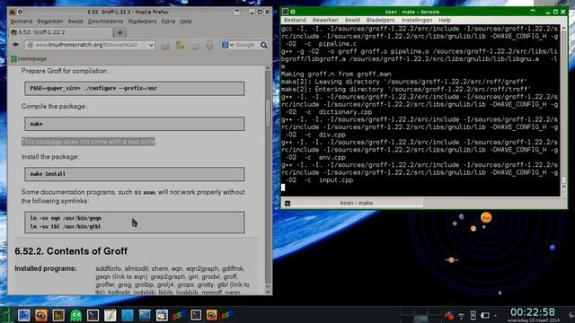Click the Firefox window menu icon in titlebar
575x323 pixels.
13,12
